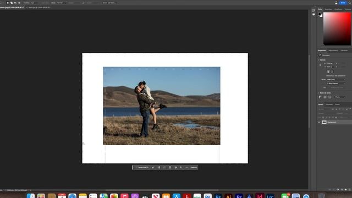This screenshot has width=352, height=198.
Task: Open Podcasts in the Dock
Action: pos(135,196)
